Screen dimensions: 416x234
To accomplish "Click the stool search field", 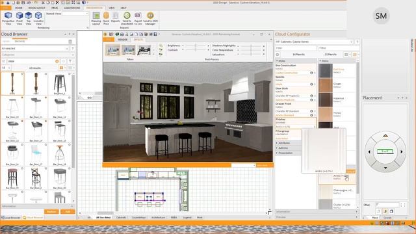I will click(x=31, y=61).
